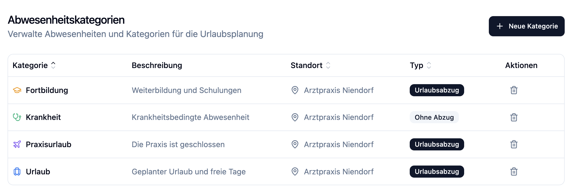
Task: Delete the Fortbildung category
Action: click(514, 90)
